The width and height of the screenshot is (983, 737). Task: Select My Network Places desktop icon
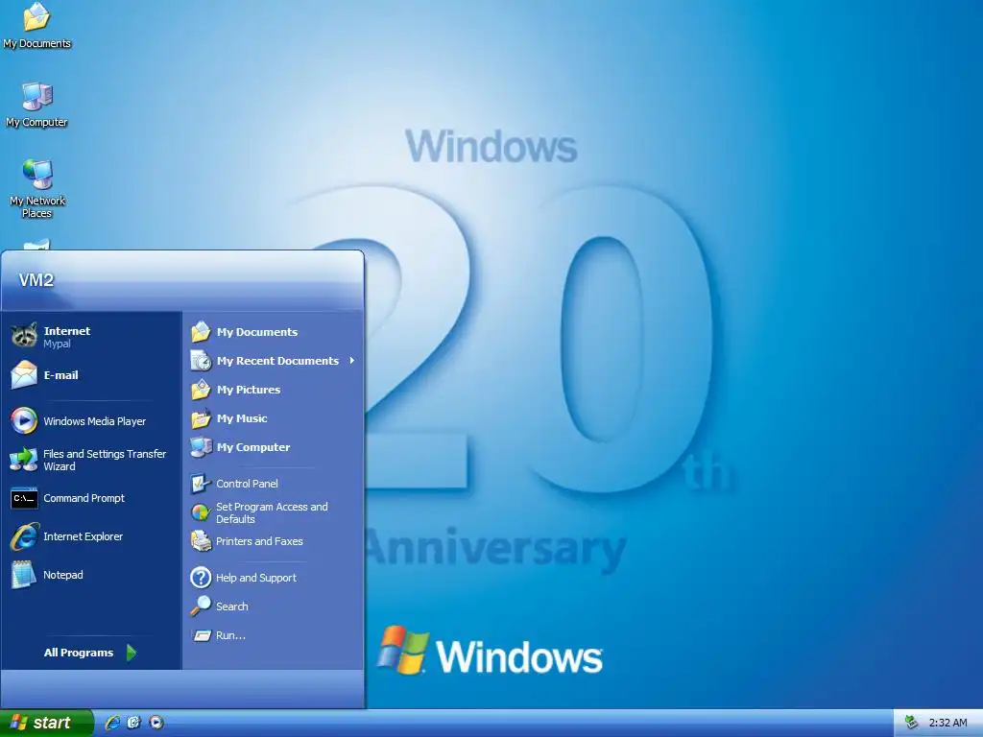click(x=37, y=175)
